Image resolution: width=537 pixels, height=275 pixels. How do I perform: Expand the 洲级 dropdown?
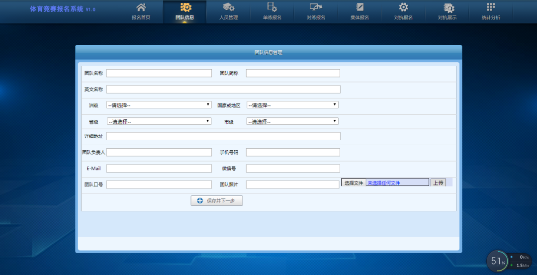pos(159,105)
